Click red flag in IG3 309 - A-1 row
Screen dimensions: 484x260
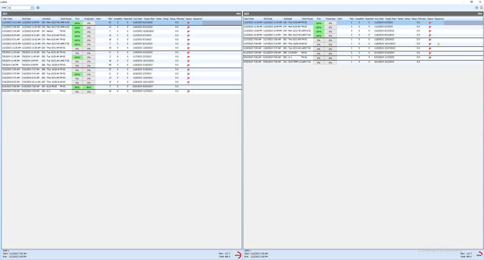coord(430,58)
